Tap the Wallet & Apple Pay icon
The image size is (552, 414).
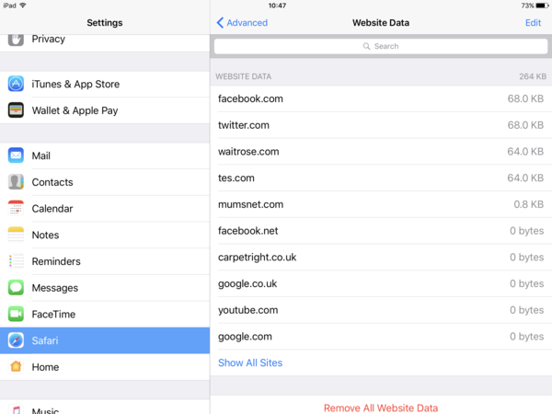pos(16,110)
